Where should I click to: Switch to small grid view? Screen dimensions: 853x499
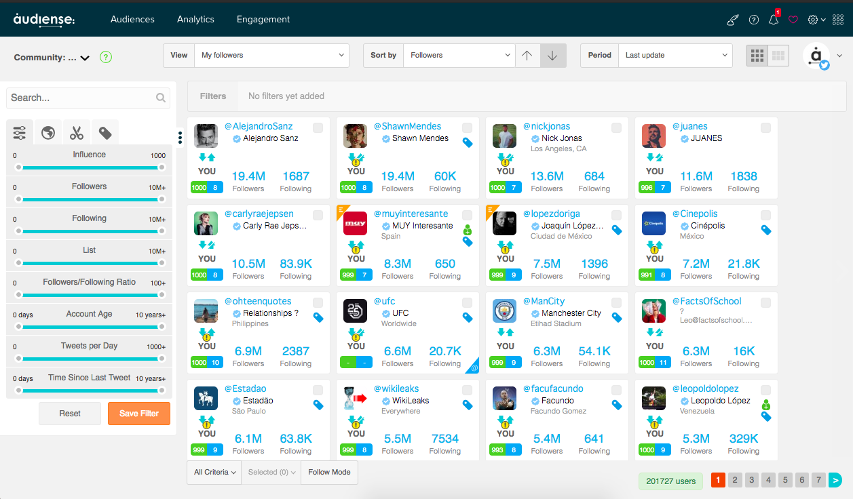point(757,56)
